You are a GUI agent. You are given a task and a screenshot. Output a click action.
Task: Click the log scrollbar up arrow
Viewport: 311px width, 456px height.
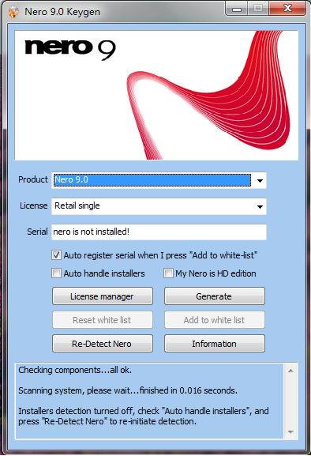pos(290,371)
